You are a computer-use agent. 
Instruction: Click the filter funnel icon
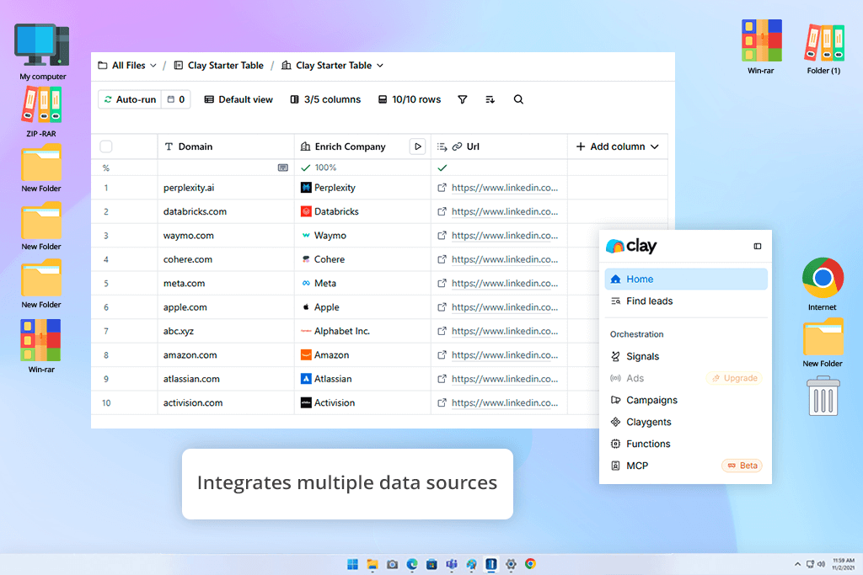463,99
